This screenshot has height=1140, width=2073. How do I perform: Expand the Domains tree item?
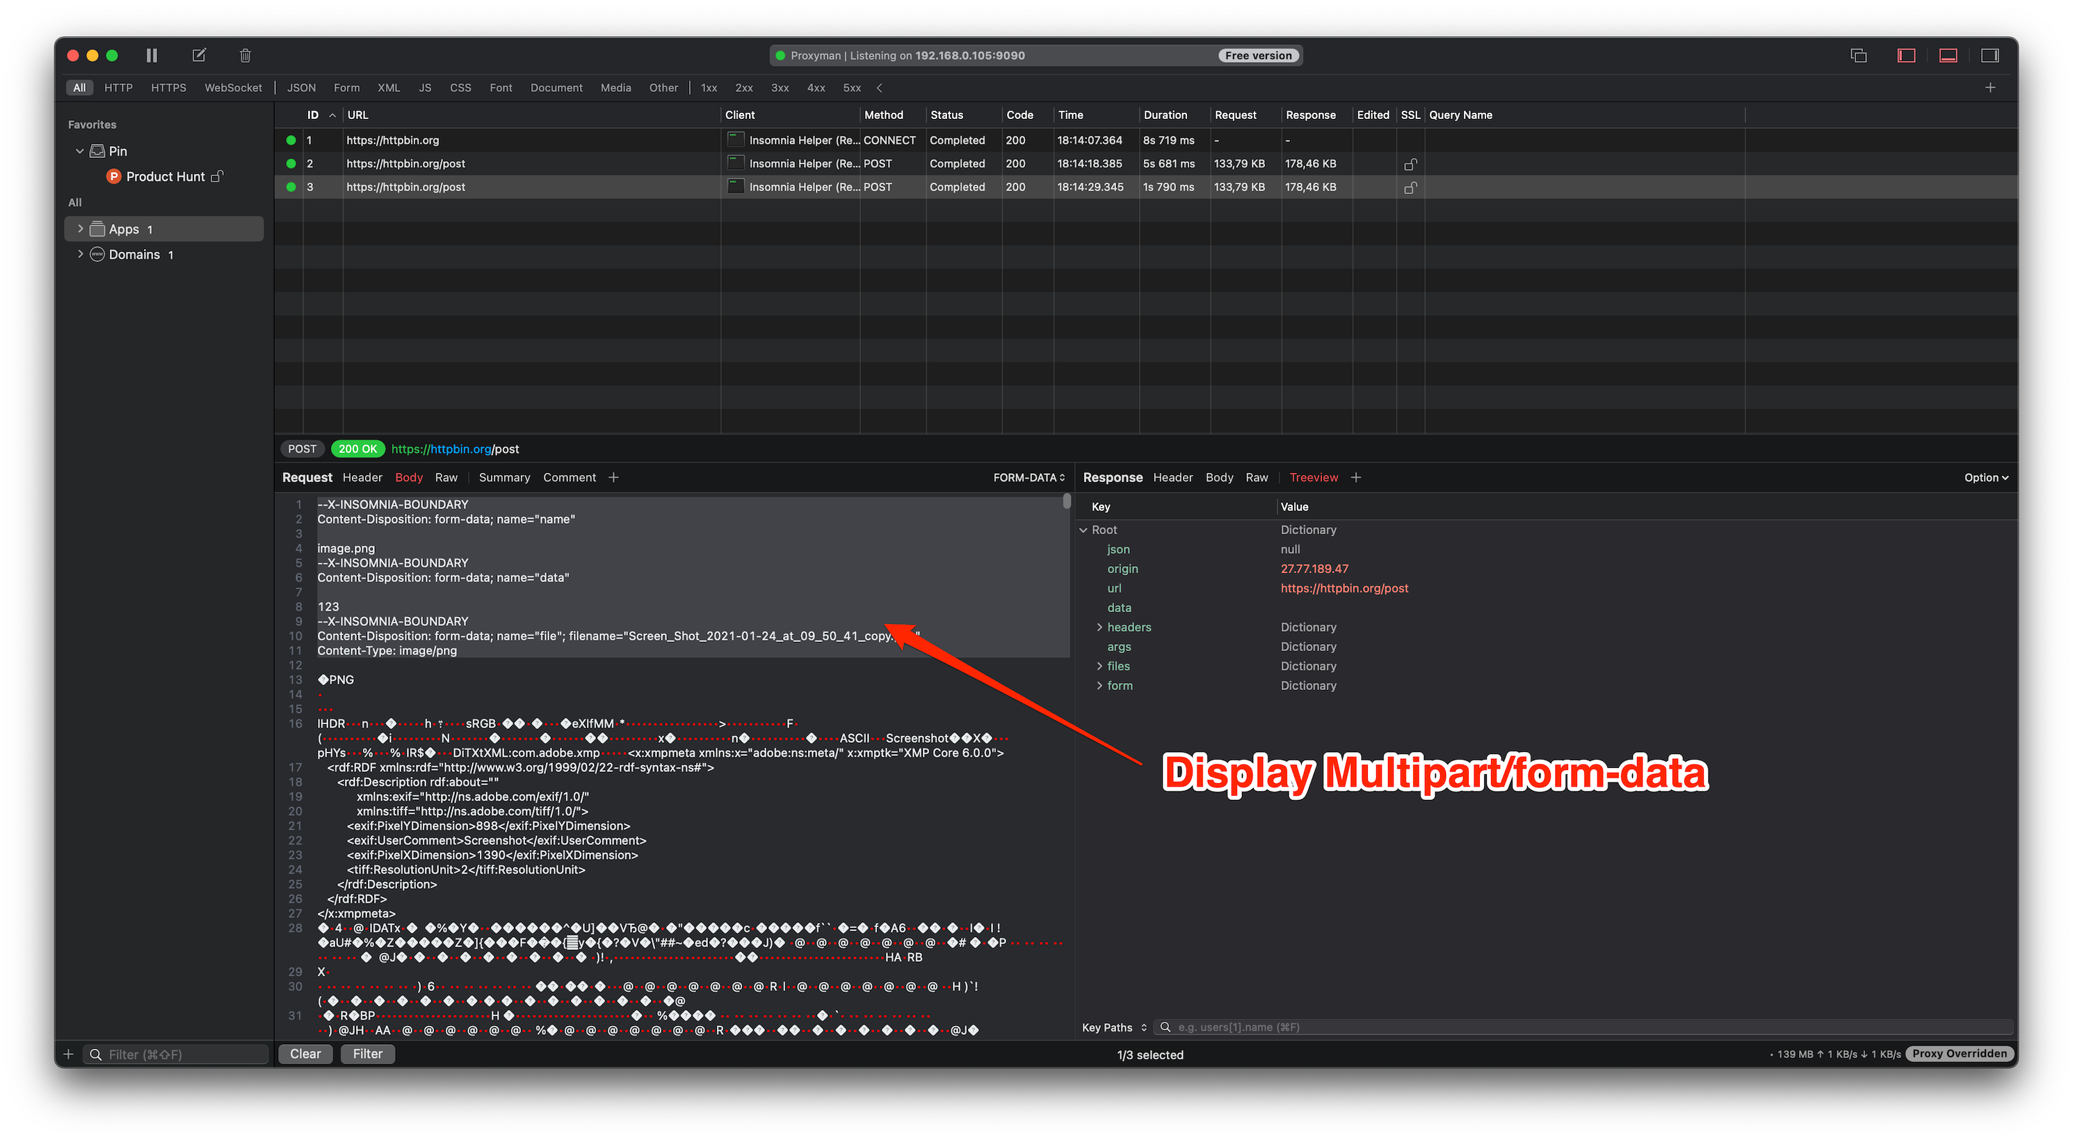pos(81,254)
